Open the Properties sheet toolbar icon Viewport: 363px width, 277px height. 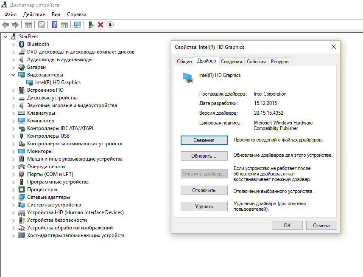[42, 25]
